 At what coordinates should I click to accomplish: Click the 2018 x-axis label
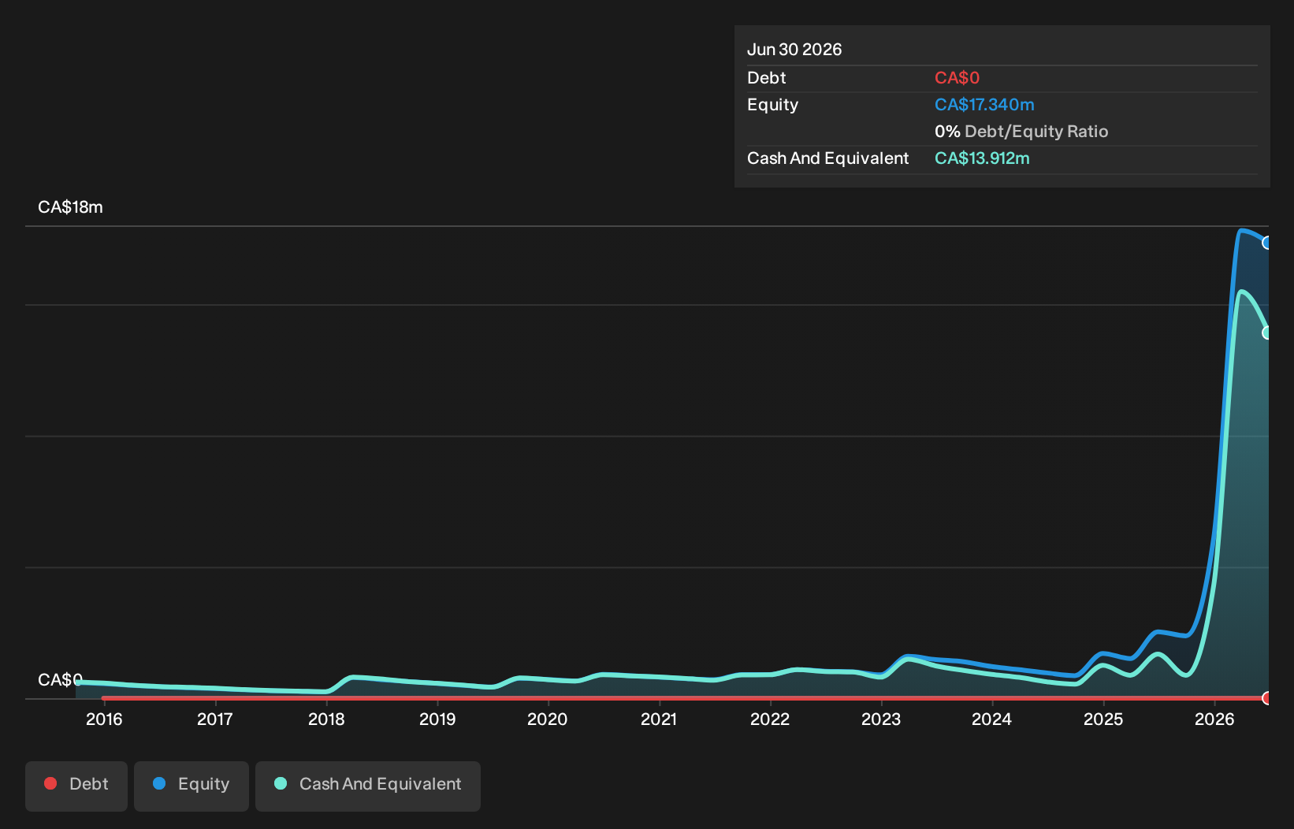click(x=326, y=719)
